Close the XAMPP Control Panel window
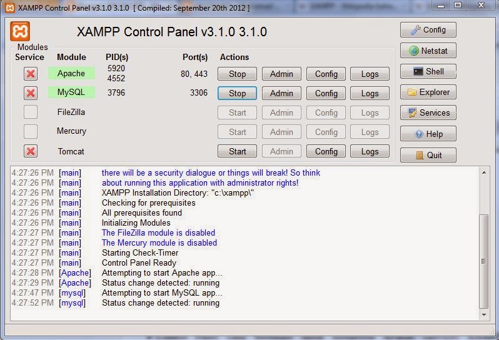The image size is (499, 340). pos(481,6)
